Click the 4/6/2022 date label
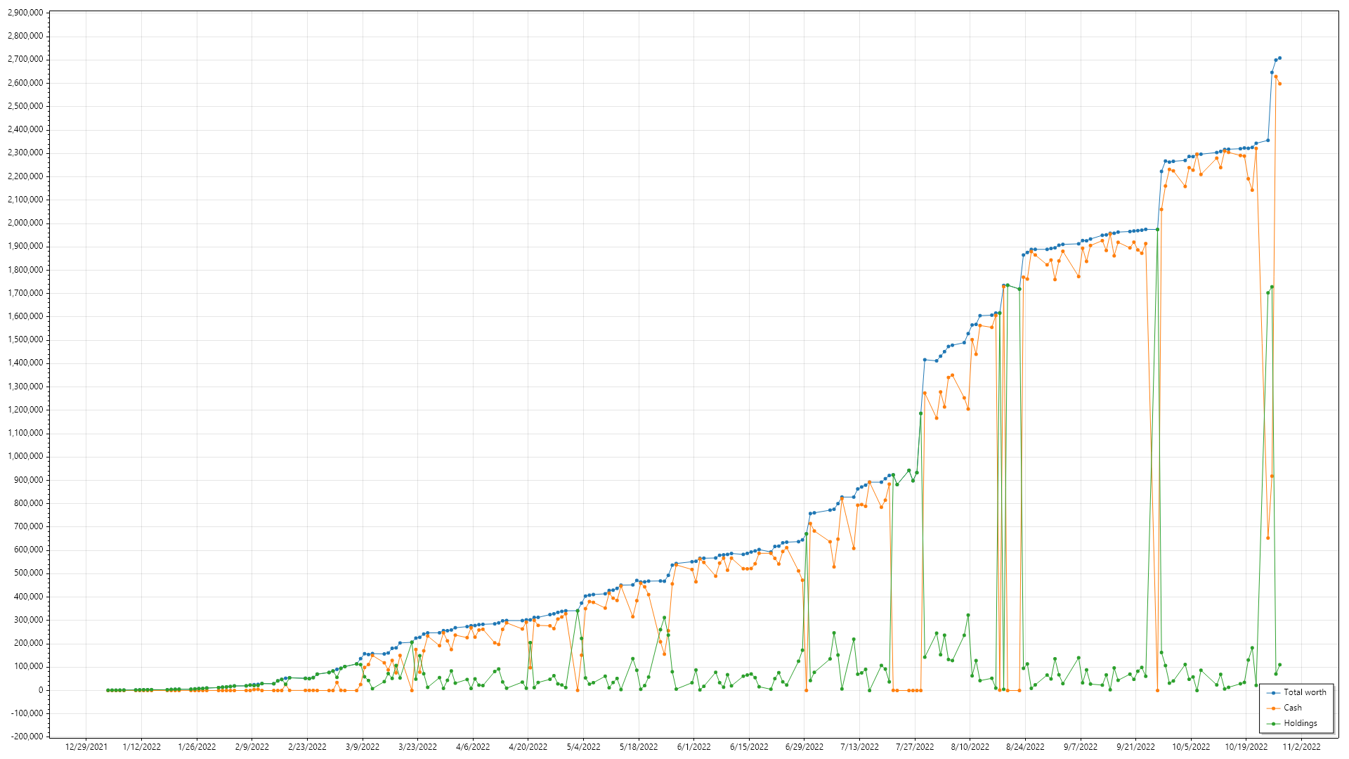The image size is (1349, 759). [x=473, y=747]
